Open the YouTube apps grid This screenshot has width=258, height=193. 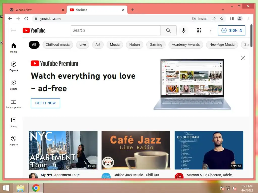coord(199,30)
